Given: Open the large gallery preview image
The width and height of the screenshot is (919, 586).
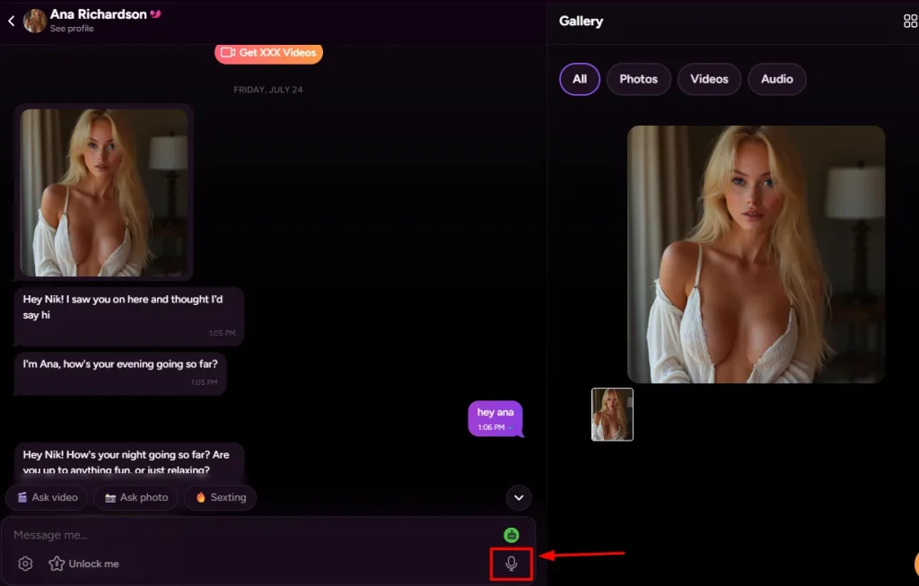Looking at the screenshot, I should coord(756,254).
